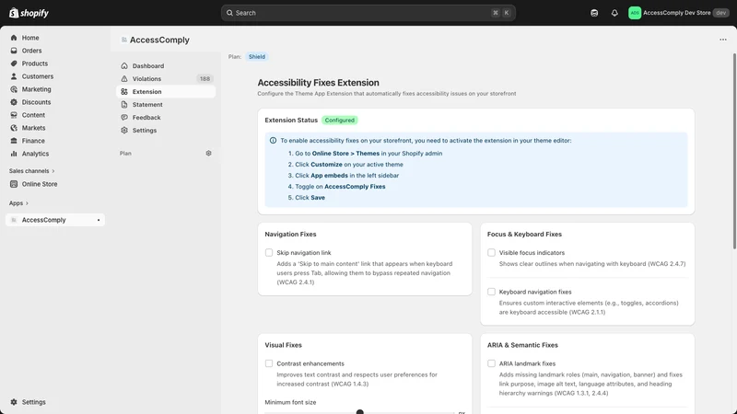
Task: Click the Settings gear at bottom left
Action: (x=14, y=402)
